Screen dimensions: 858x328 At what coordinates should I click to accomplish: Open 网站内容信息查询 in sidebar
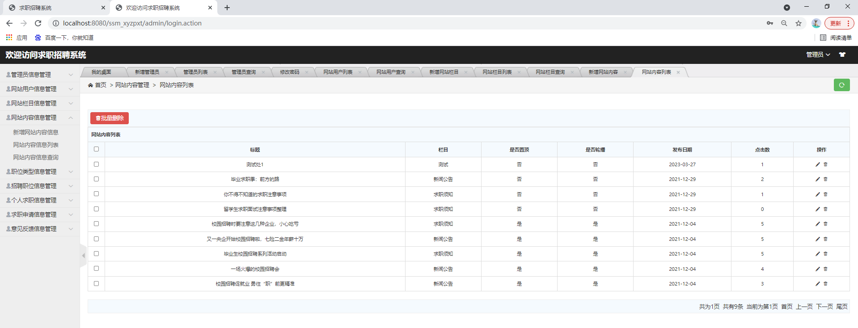point(36,157)
